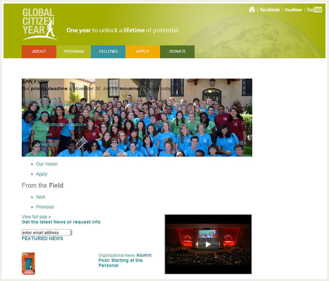Play the conference video

coord(208,244)
